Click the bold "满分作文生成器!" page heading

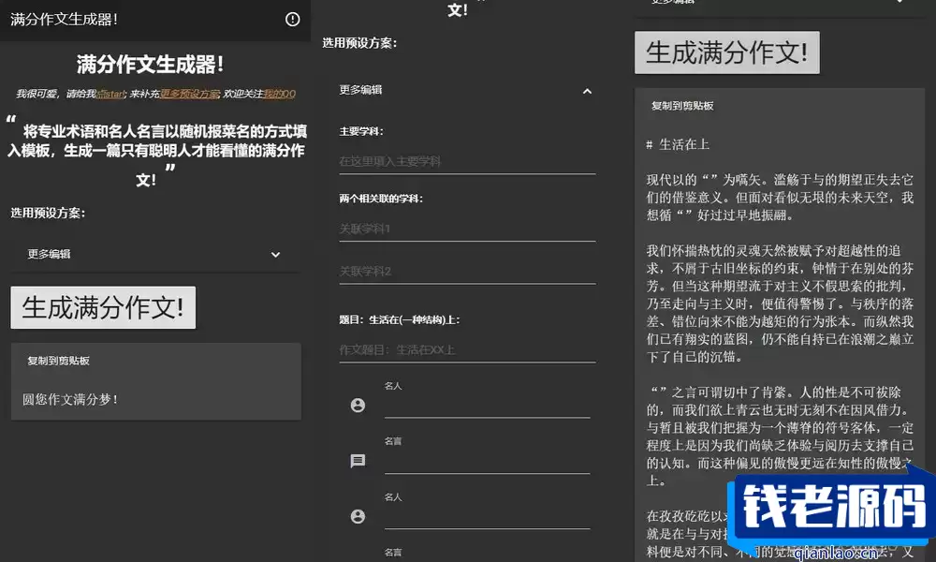point(150,65)
